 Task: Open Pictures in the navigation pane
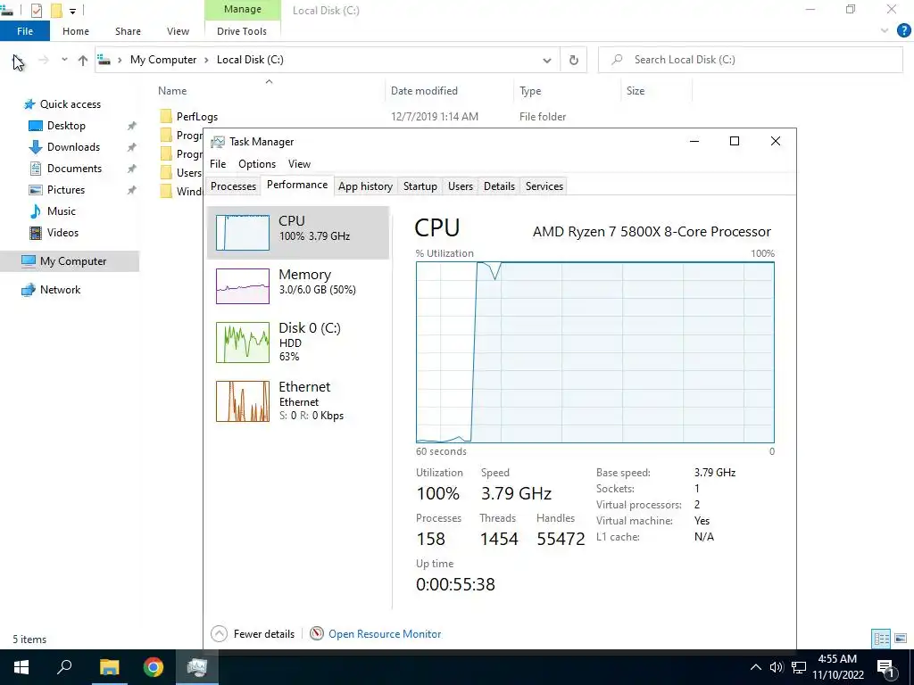(x=66, y=190)
